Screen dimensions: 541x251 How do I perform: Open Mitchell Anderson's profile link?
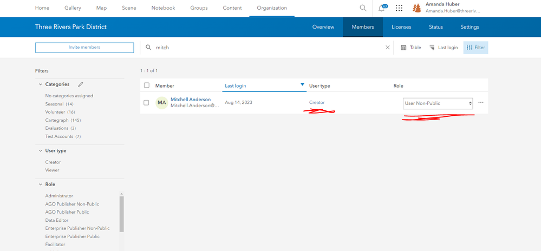(x=191, y=100)
